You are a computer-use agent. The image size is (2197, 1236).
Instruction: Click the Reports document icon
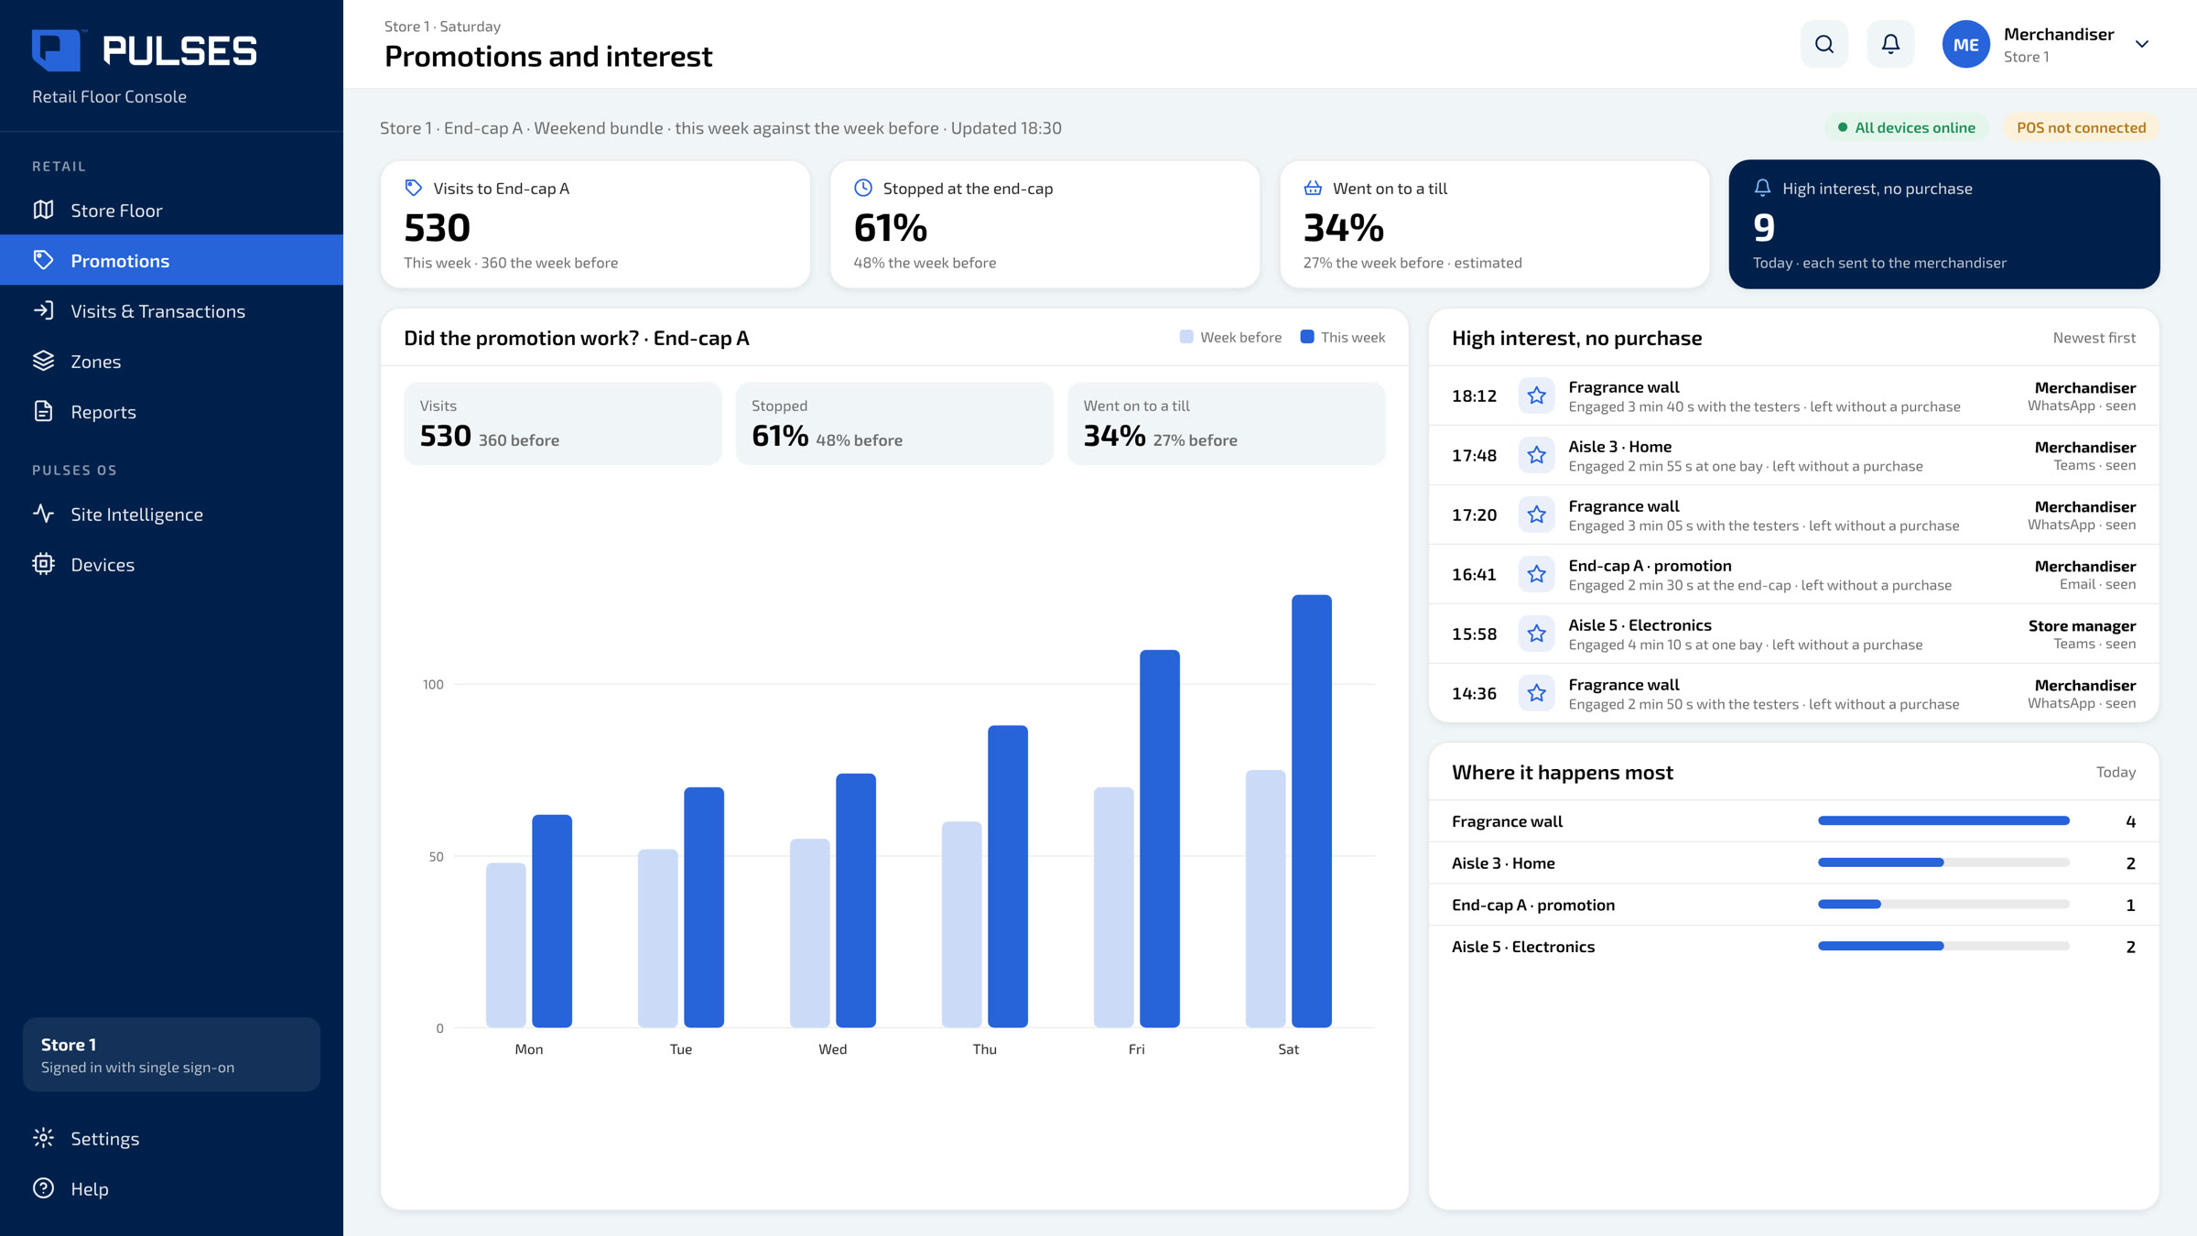43,411
